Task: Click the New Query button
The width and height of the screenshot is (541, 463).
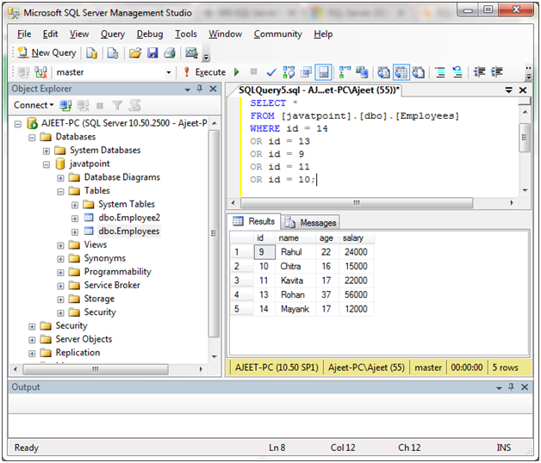Action: (x=47, y=52)
